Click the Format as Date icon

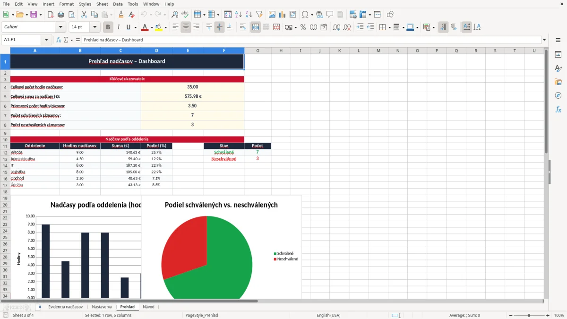(x=324, y=27)
